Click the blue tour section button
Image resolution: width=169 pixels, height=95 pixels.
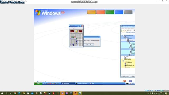[x=119, y=12]
